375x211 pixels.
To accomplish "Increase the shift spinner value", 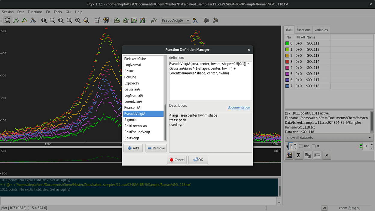I will coord(372,145).
